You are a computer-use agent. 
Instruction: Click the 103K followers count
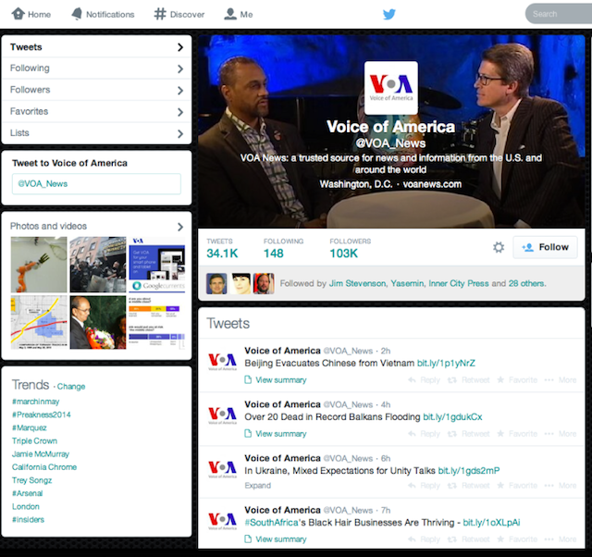[343, 254]
